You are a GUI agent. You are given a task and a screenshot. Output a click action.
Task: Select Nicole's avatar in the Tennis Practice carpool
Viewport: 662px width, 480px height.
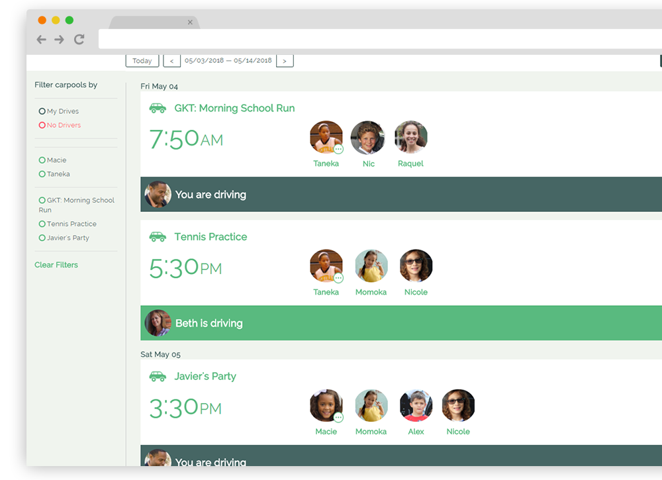pos(416,265)
